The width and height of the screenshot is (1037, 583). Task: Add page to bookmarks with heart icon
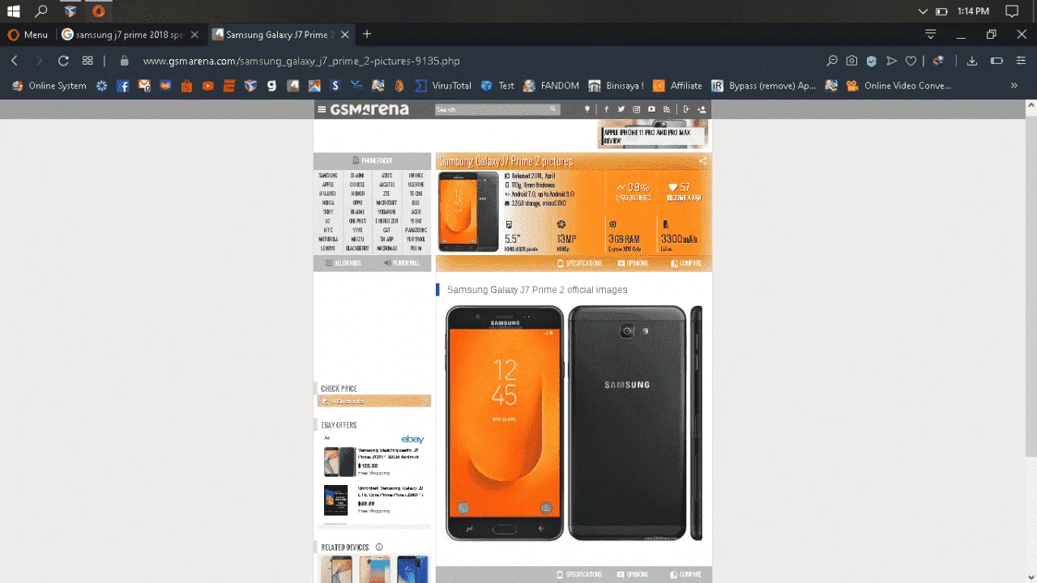point(911,61)
